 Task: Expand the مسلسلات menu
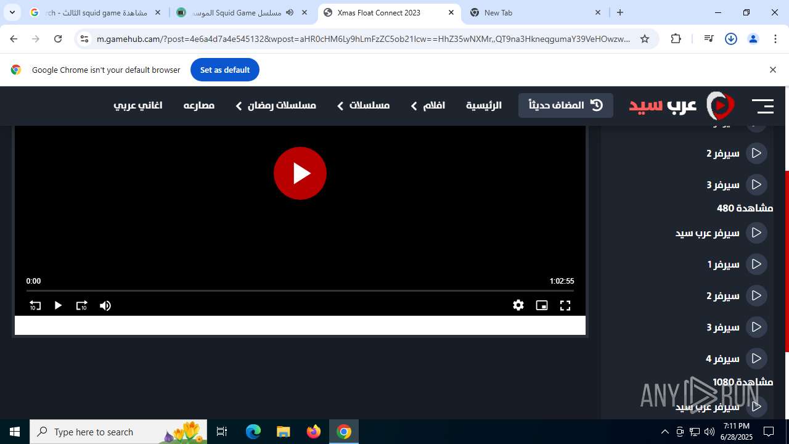[x=363, y=105]
